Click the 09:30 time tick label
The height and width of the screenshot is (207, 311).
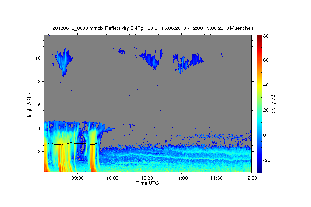[77, 178]
